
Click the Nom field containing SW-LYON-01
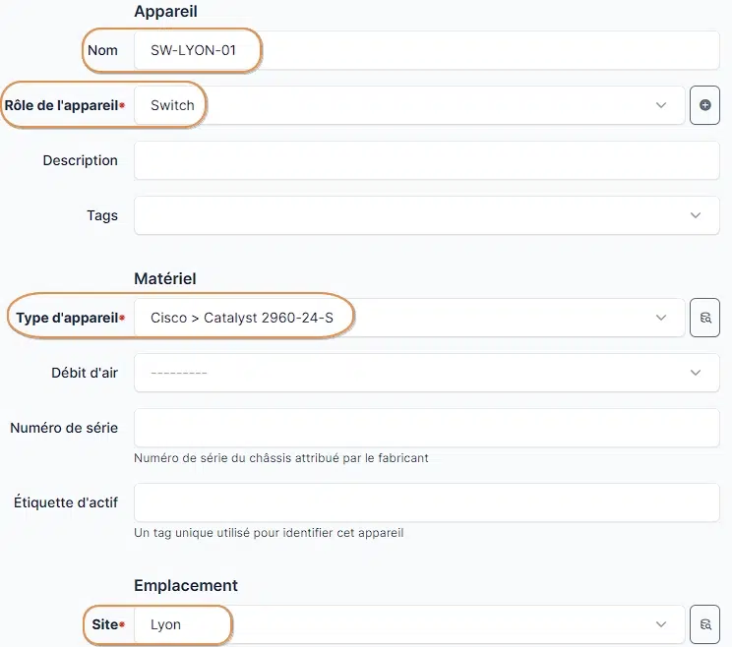tap(427, 50)
